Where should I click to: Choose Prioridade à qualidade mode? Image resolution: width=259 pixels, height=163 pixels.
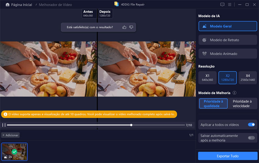click(x=213, y=104)
